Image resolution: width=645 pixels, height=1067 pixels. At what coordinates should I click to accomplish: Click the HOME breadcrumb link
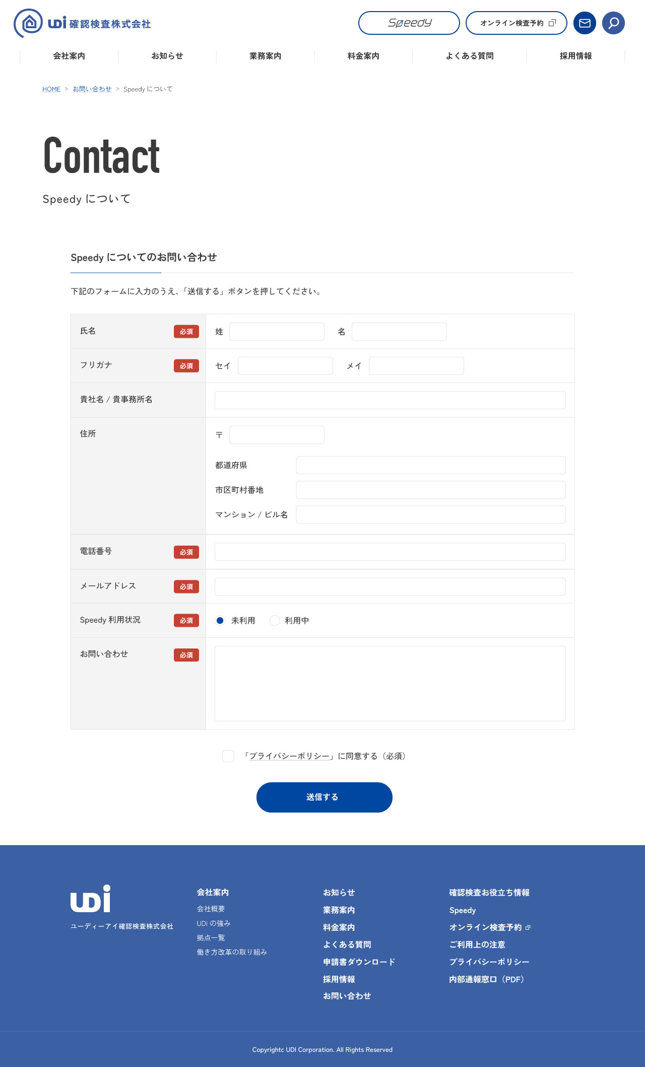click(x=51, y=89)
